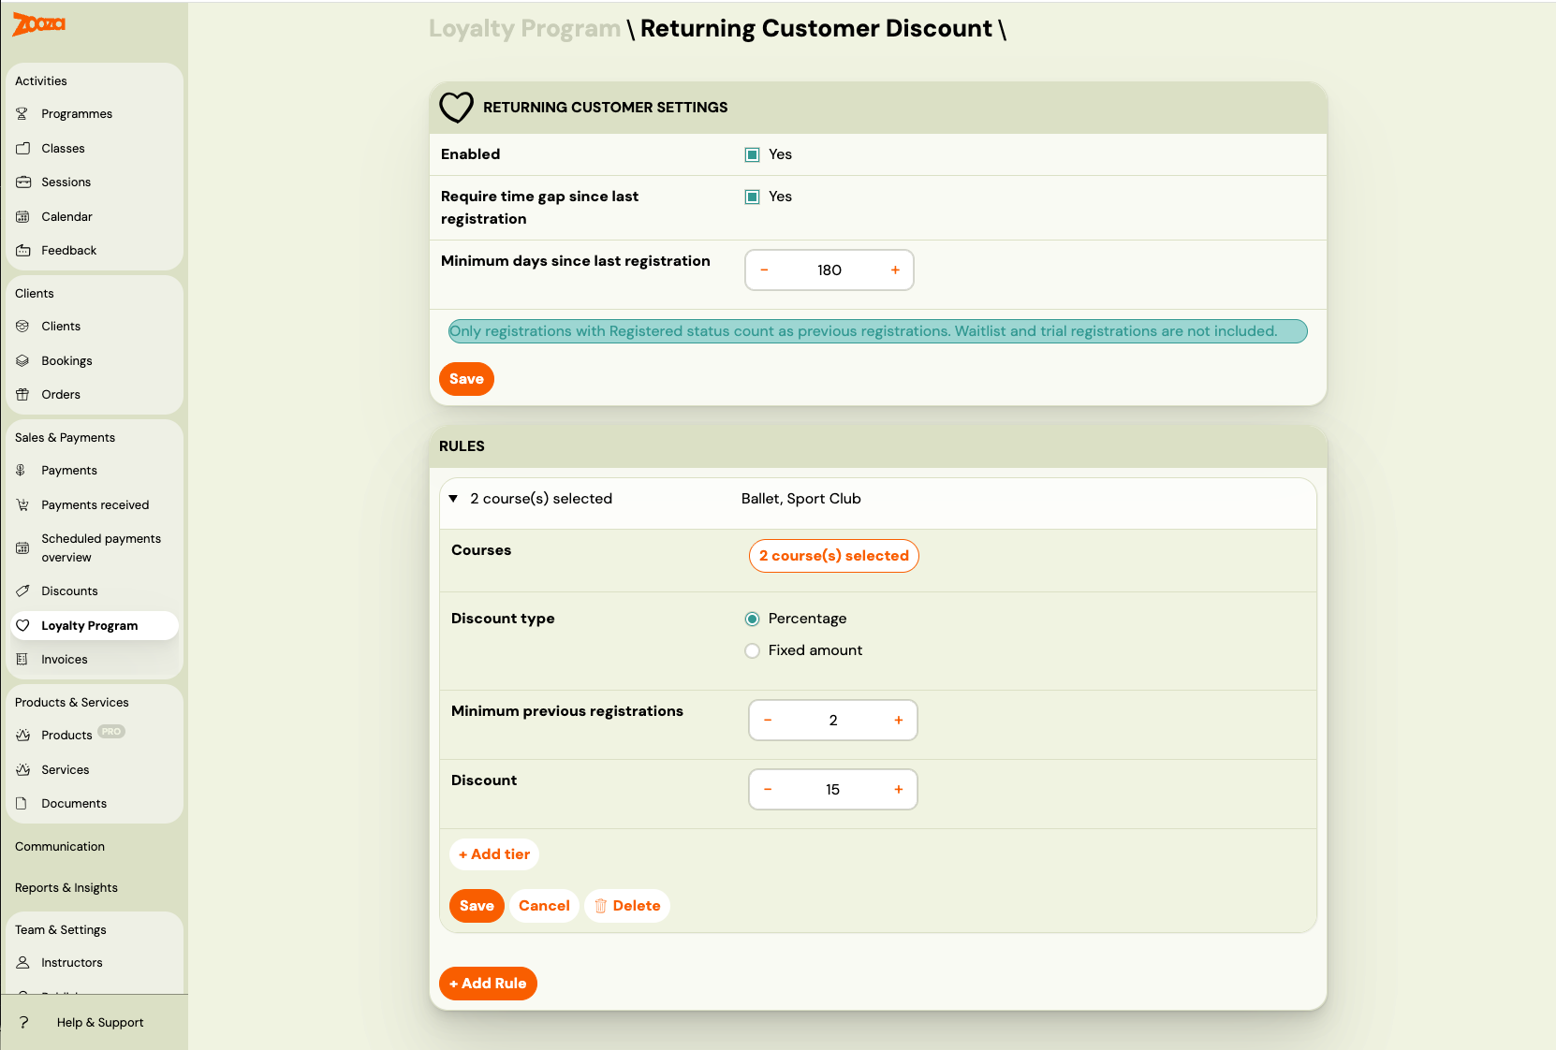Click the Zooza logo
The image size is (1556, 1050).
(x=37, y=25)
